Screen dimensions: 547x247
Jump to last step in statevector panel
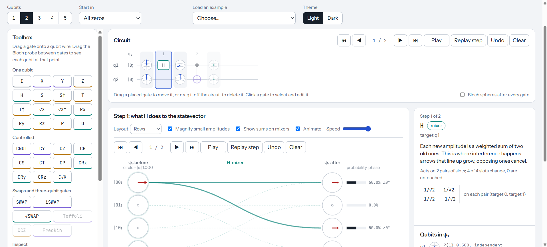pos(192,147)
